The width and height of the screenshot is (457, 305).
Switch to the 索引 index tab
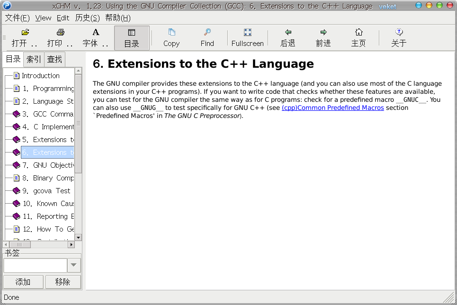click(34, 59)
